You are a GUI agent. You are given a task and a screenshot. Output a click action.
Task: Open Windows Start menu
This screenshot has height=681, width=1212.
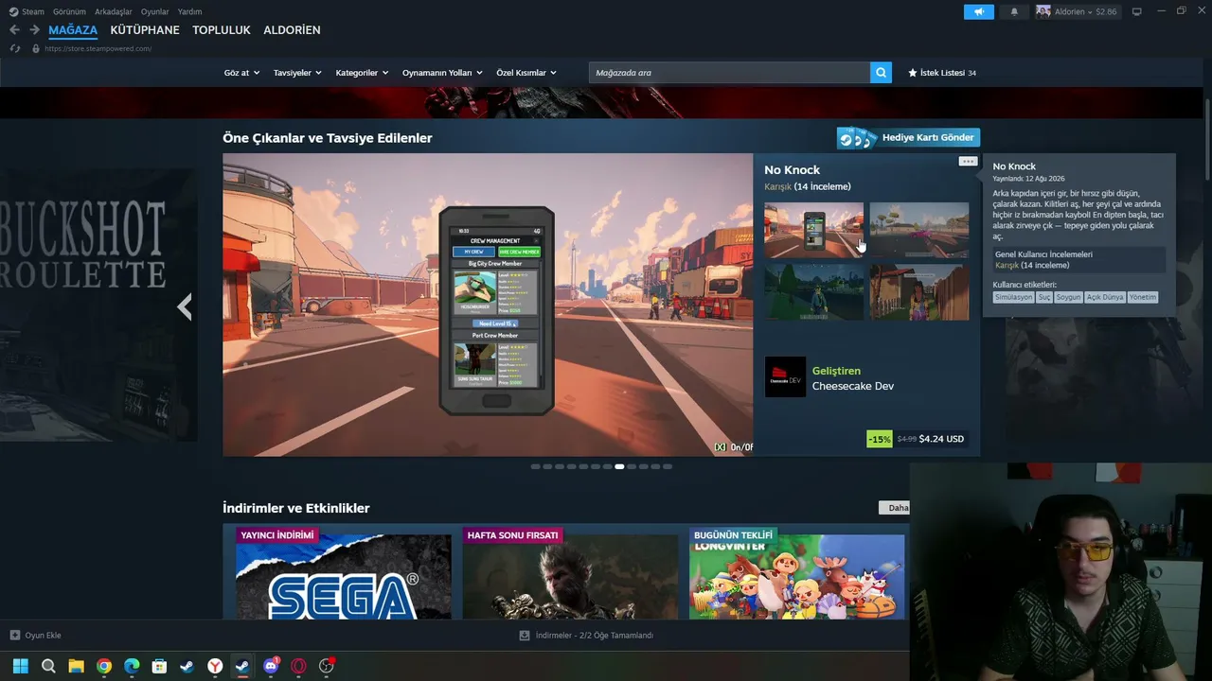[x=20, y=666]
